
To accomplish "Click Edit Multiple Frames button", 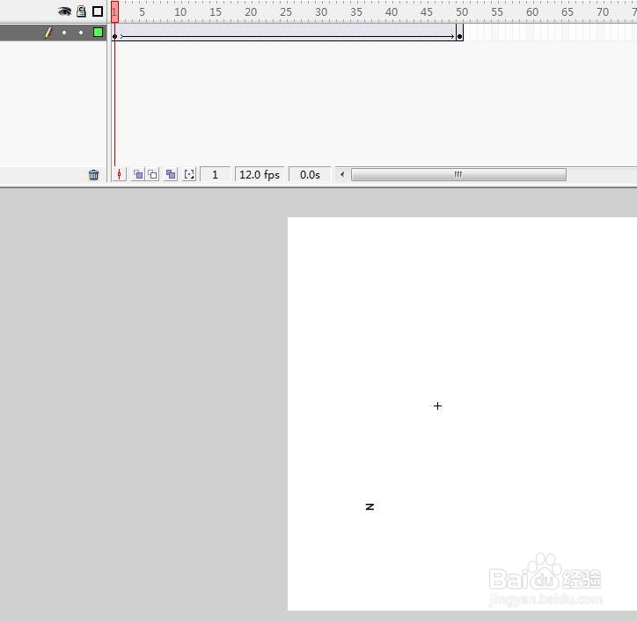I will pyautogui.click(x=171, y=175).
